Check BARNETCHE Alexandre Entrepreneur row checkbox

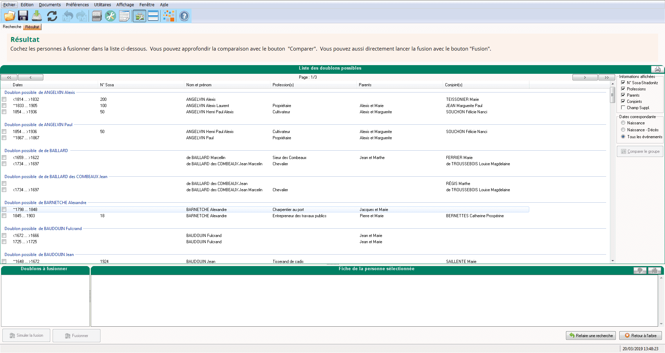pyautogui.click(x=4, y=216)
